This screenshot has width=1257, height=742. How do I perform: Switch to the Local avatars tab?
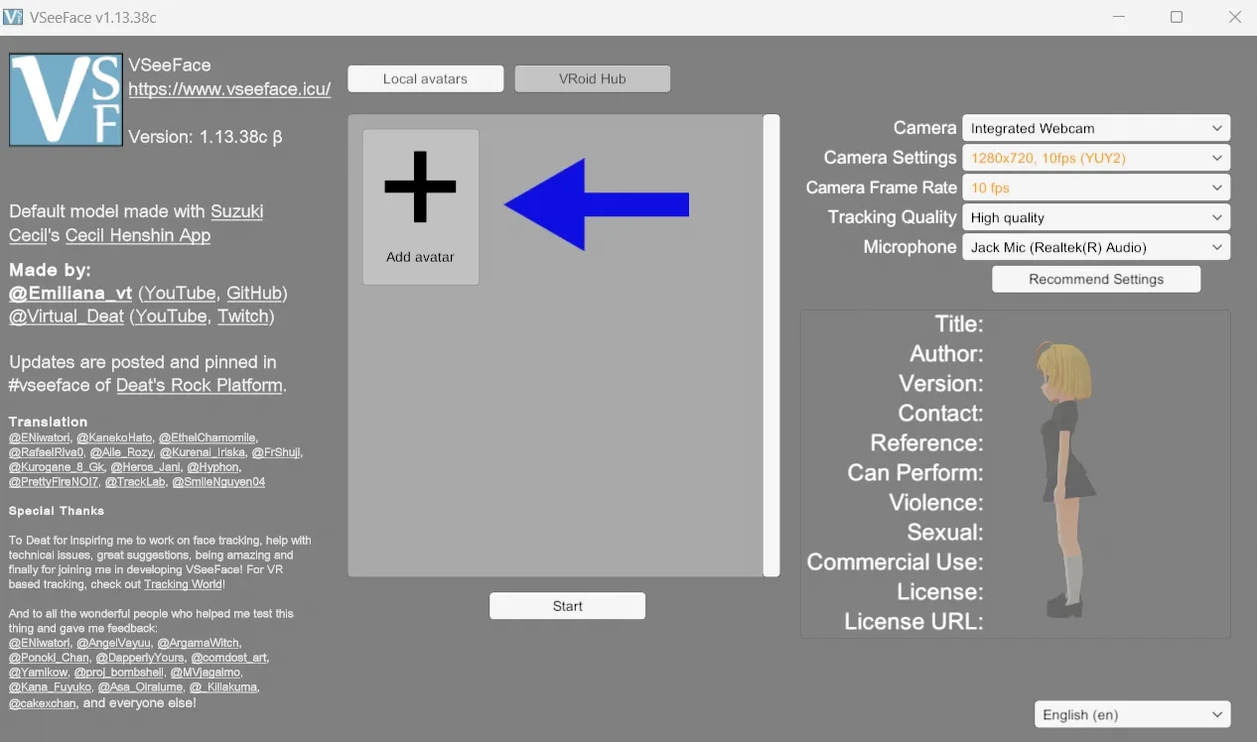(425, 79)
